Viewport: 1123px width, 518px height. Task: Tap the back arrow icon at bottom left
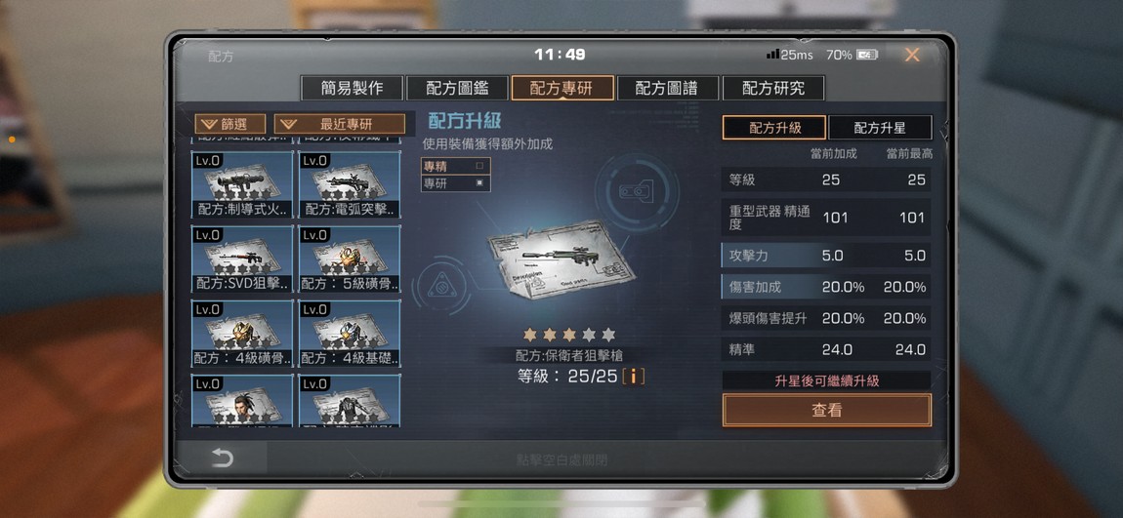(222, 458)
